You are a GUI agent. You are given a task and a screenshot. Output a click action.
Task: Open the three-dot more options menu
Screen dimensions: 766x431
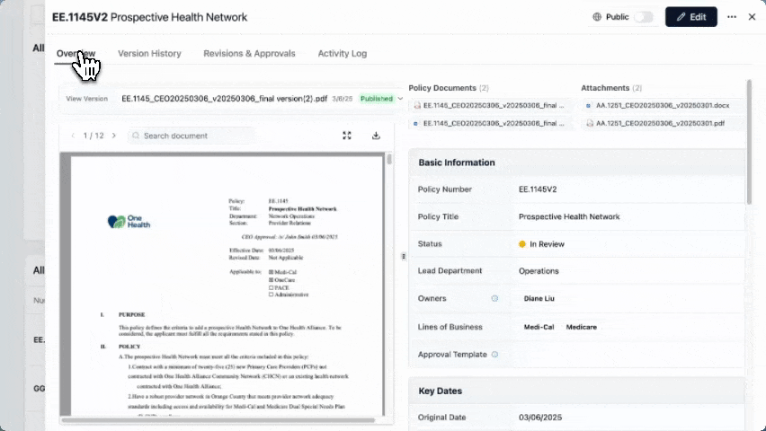pos(731,17)
